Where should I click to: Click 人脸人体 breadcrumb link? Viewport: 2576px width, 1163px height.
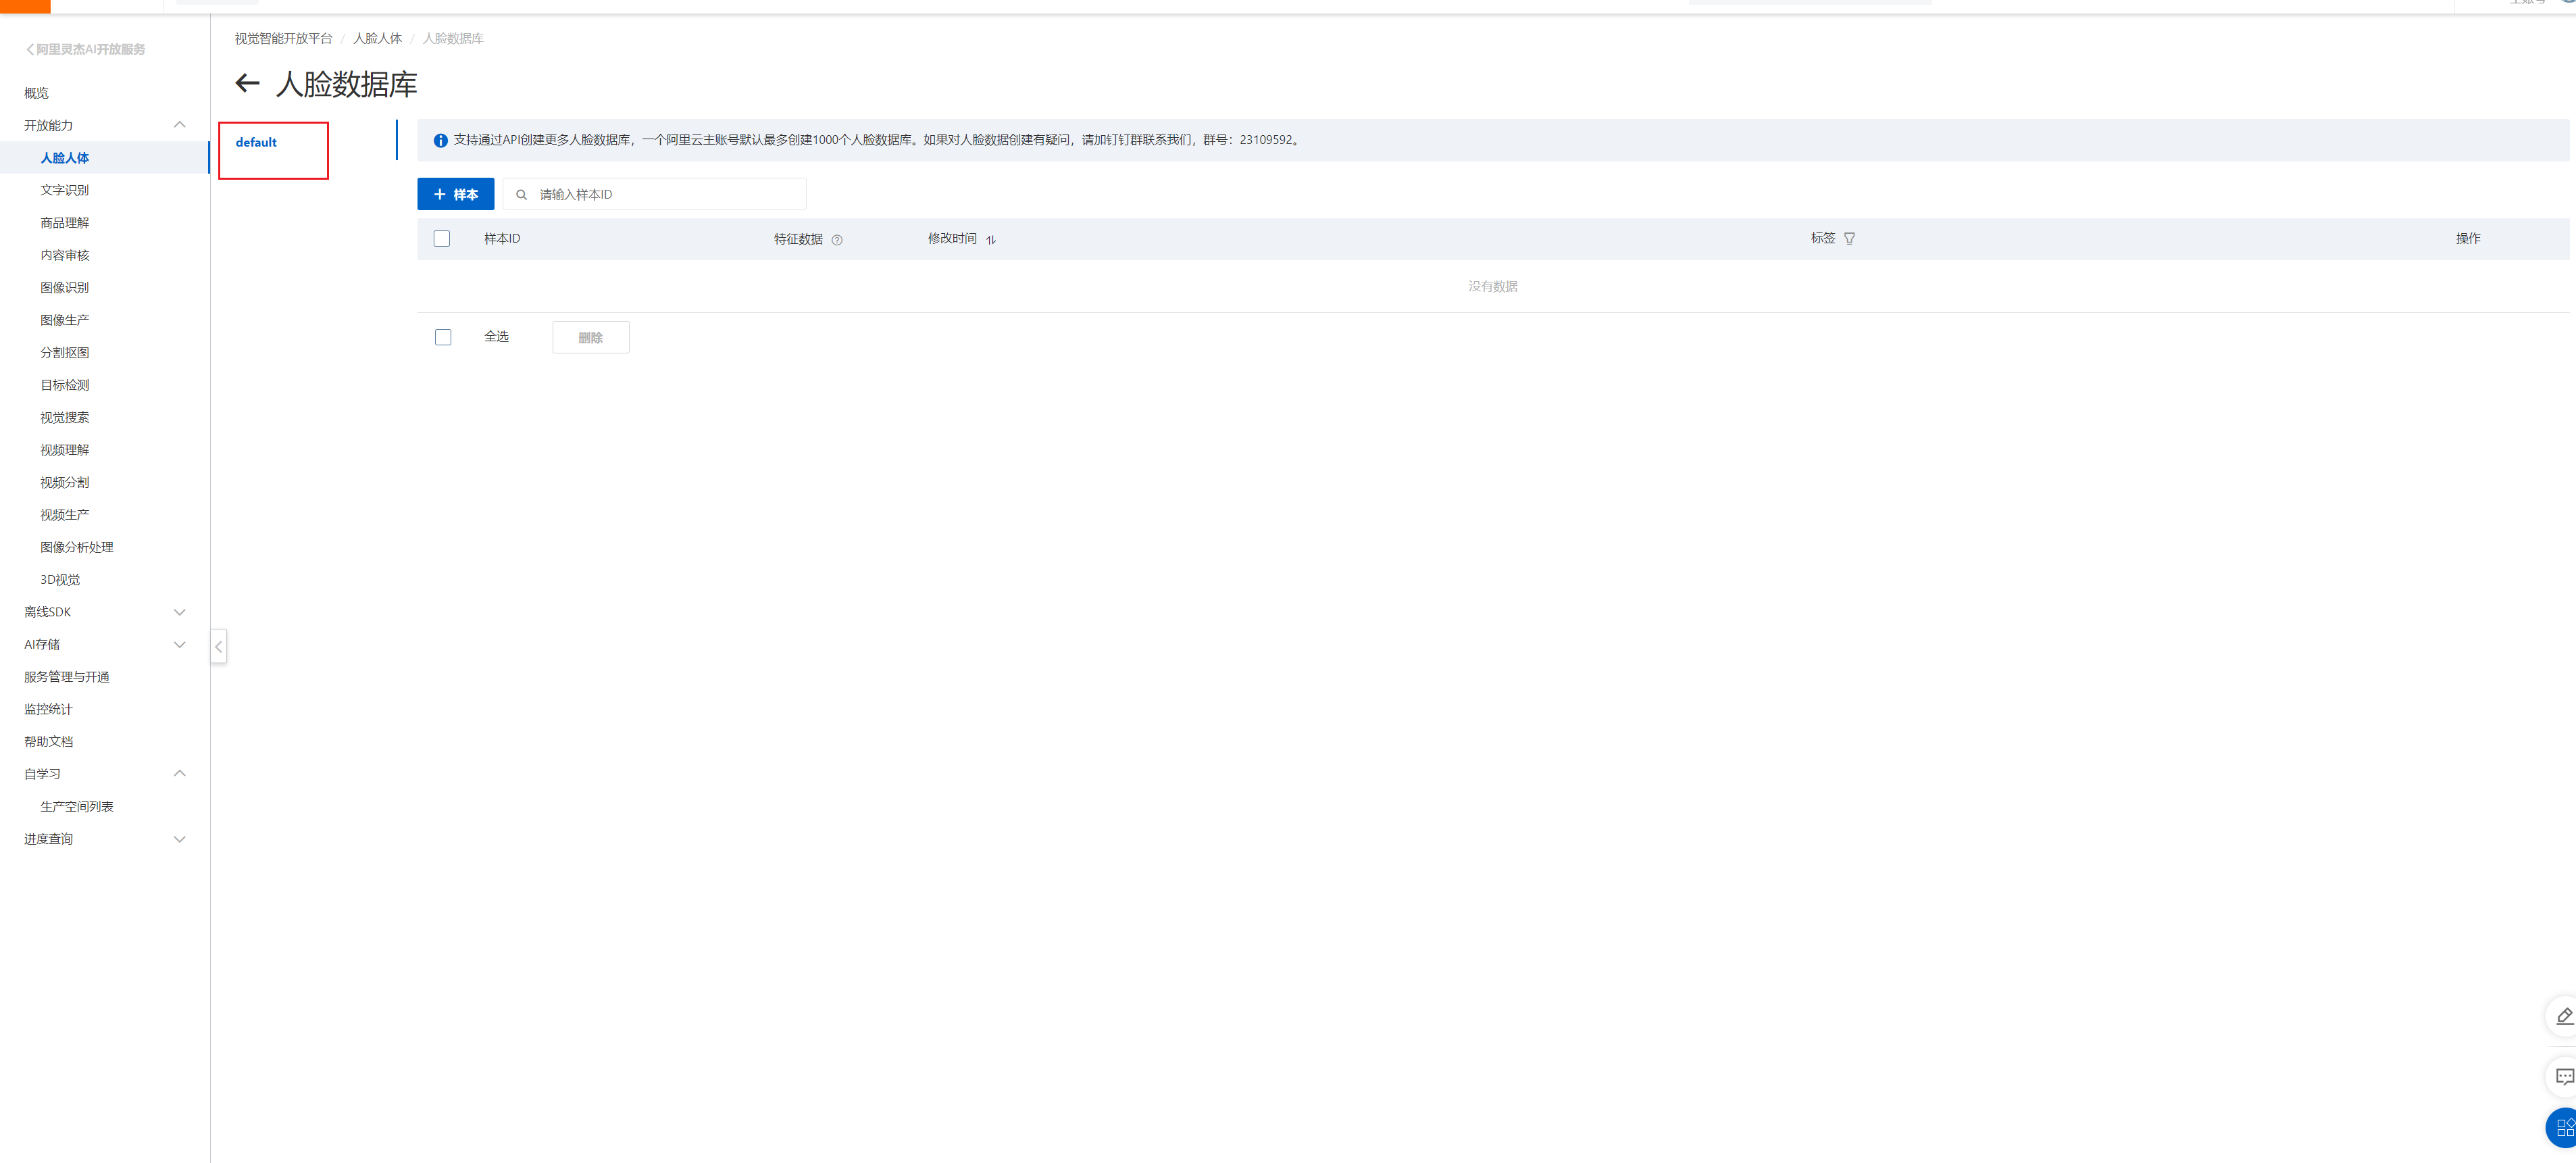pyautogui.click(x=377, y=39)
